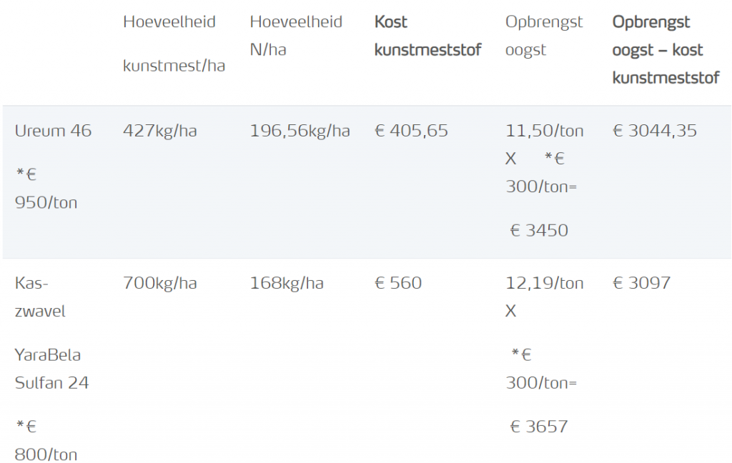Click the '€ 3097' net result cell
The height and width of the screenshot is (463, 732).
click(642, 283)
